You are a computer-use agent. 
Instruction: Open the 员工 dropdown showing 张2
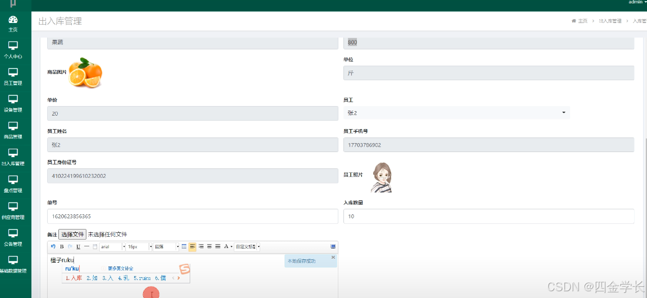[x=456, y=113]
